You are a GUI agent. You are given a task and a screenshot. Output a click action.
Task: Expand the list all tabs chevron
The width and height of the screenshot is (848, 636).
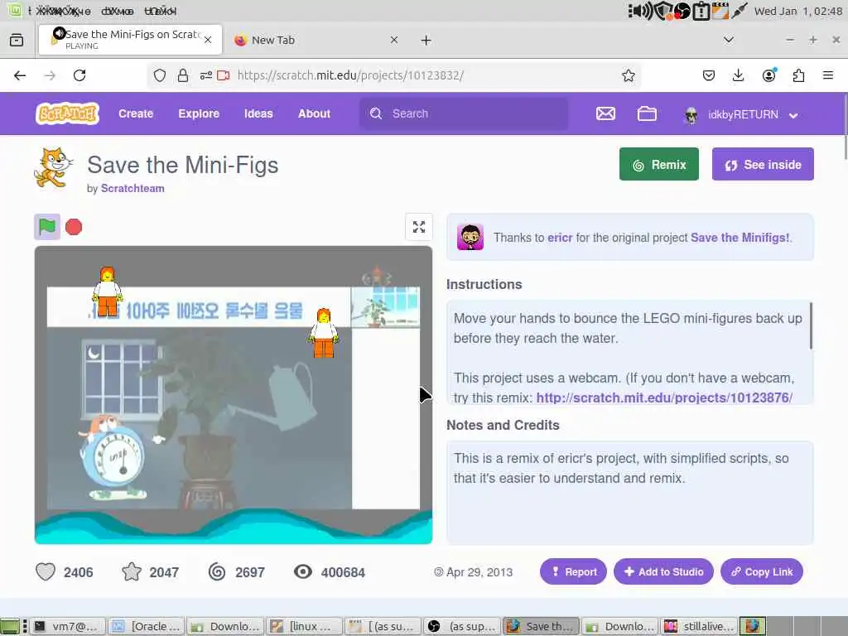pos(729,40)
